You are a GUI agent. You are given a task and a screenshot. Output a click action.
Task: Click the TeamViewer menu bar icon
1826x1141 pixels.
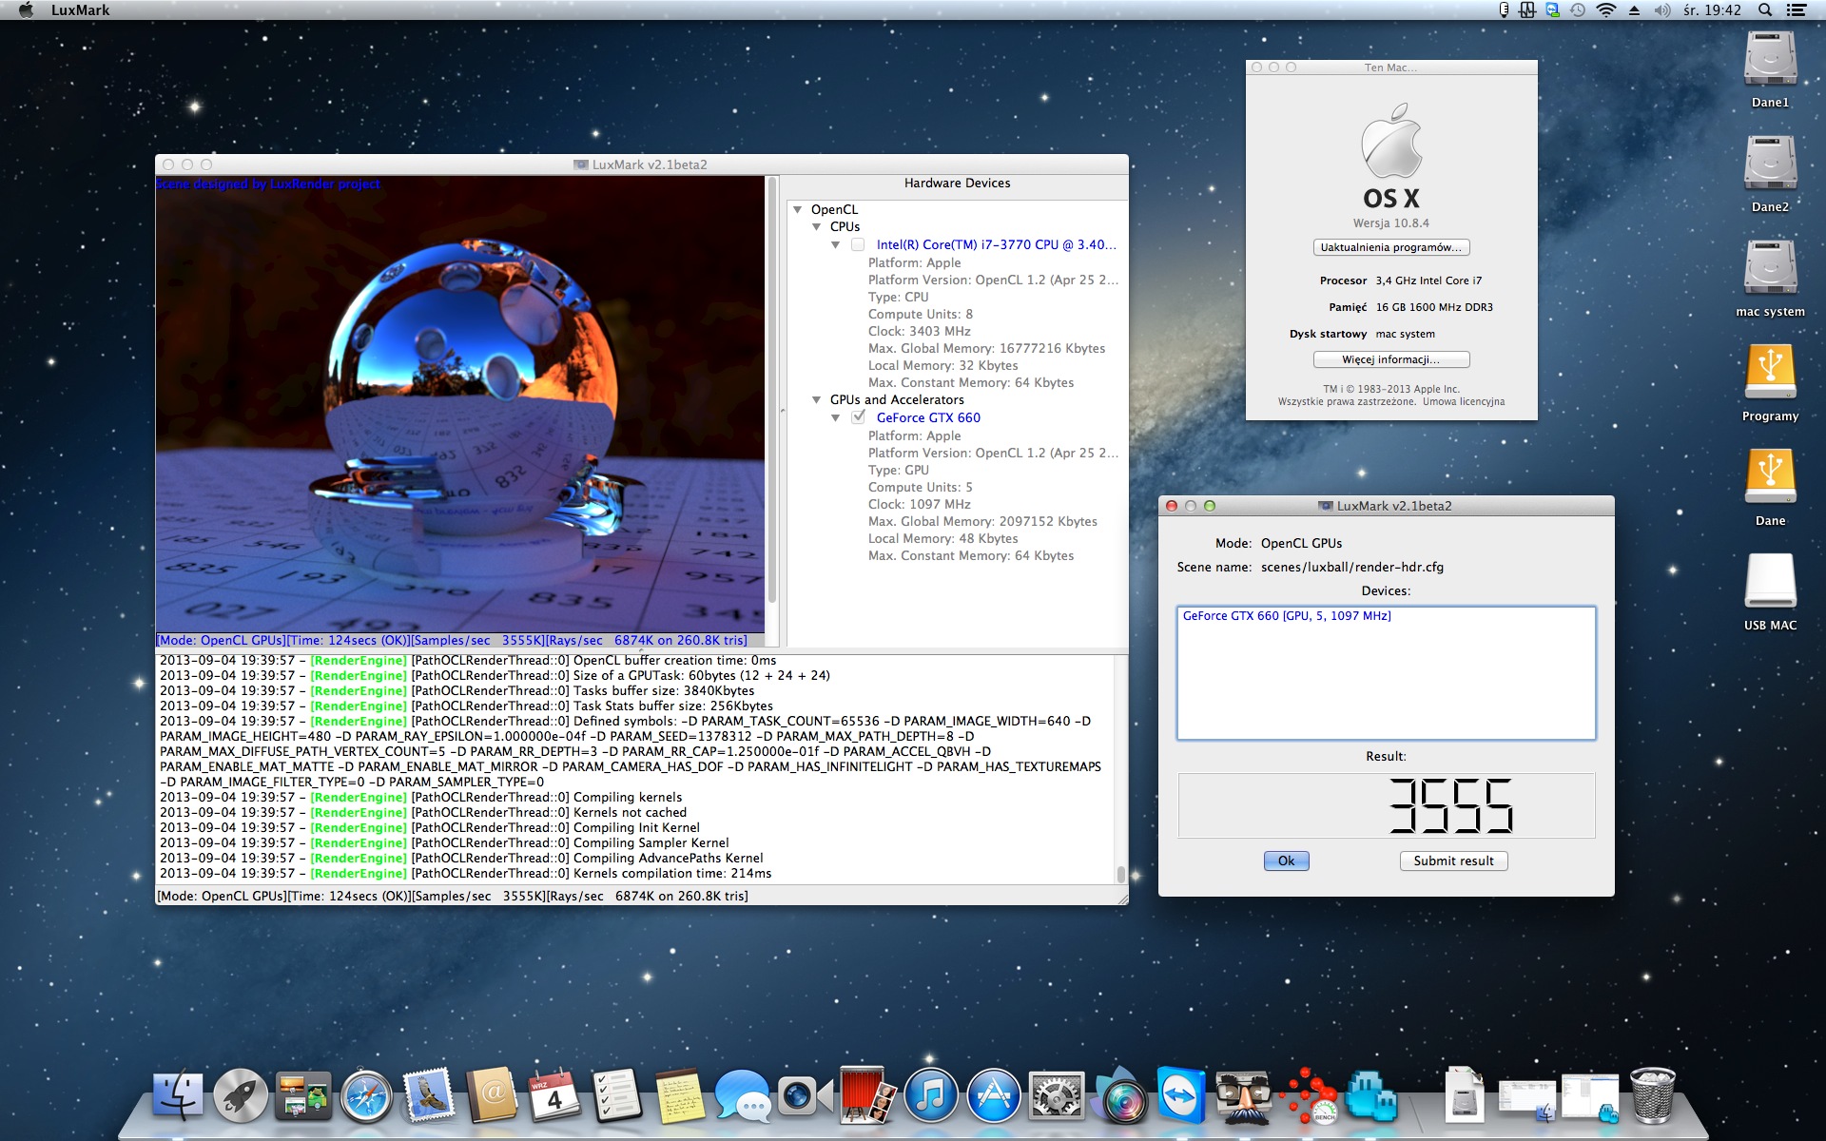click(x=1553, y=10)
